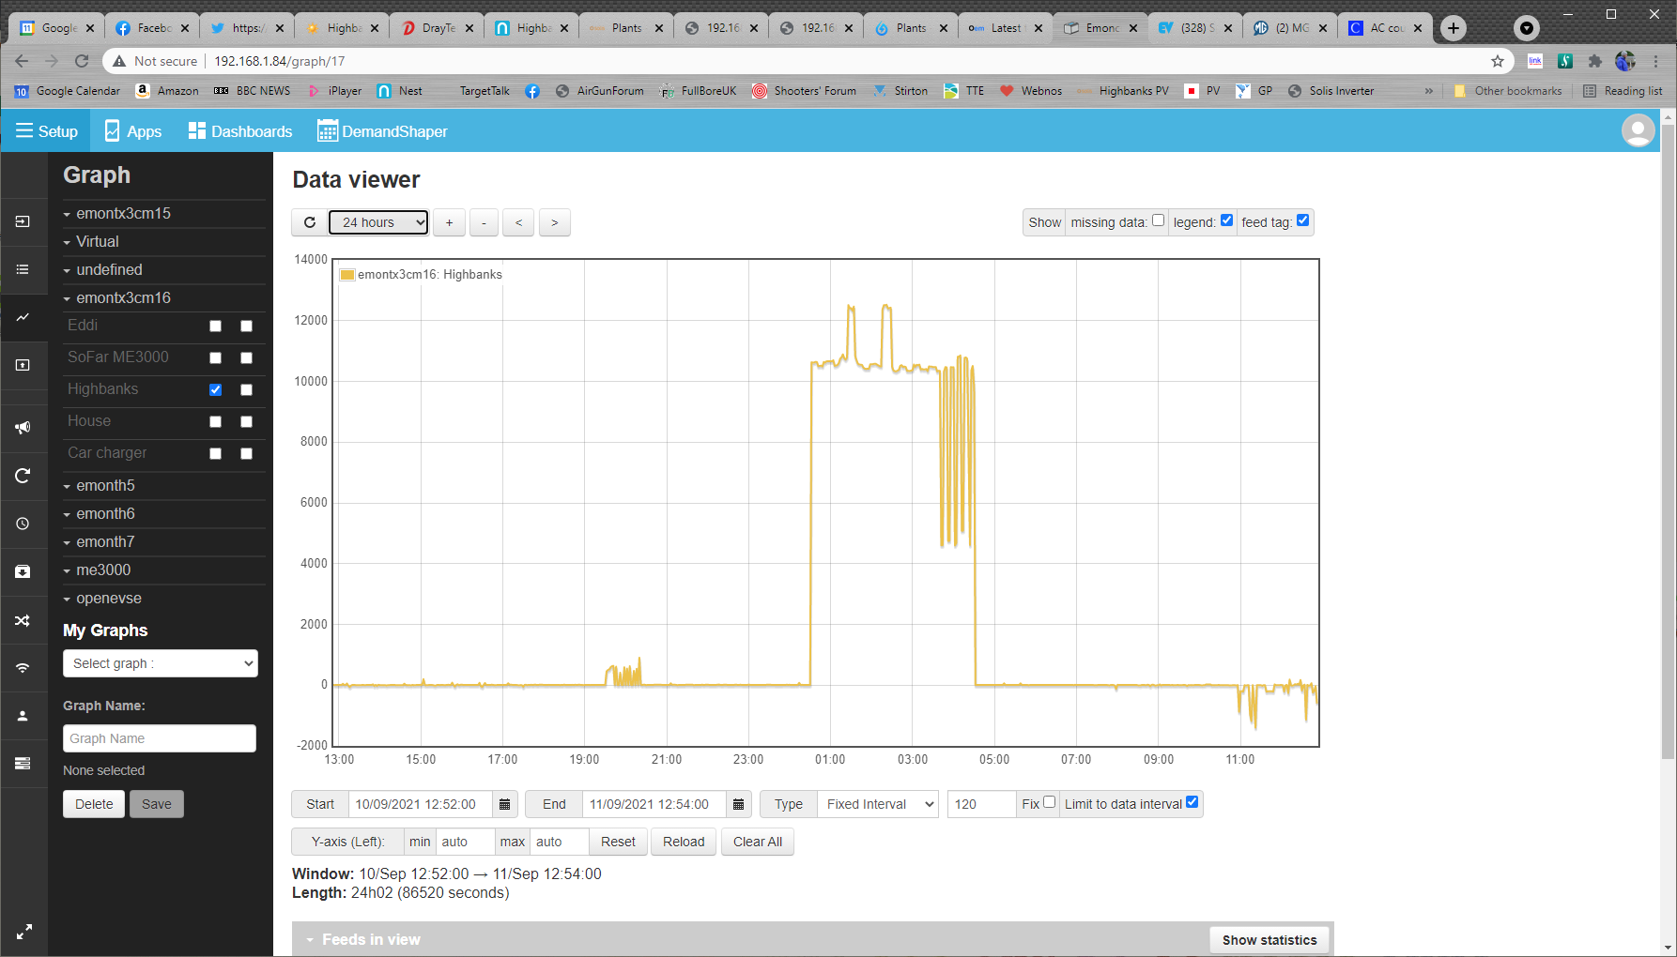Pan graph left with < button
This screenshot has width=1677, height=957.
pos(518,222)
